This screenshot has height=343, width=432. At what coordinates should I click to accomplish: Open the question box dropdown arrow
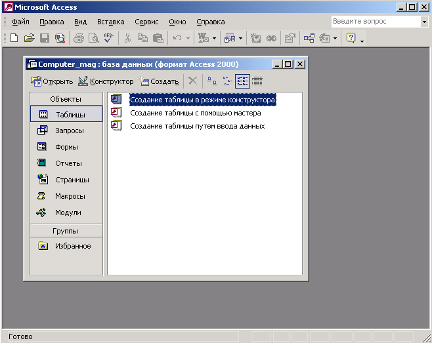point(425,22)
